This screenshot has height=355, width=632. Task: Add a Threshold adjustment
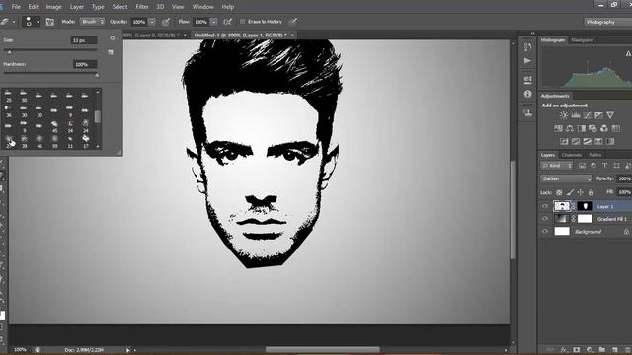[588, 141]
